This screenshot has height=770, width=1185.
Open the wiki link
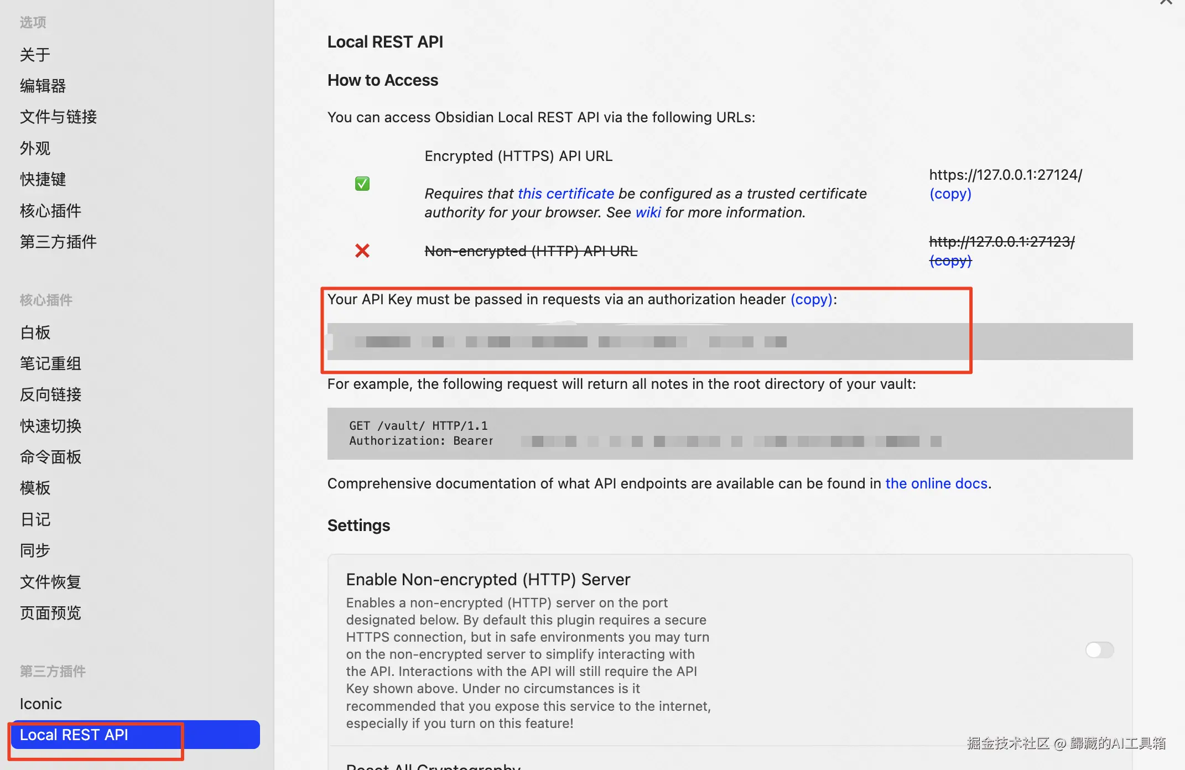648,212
